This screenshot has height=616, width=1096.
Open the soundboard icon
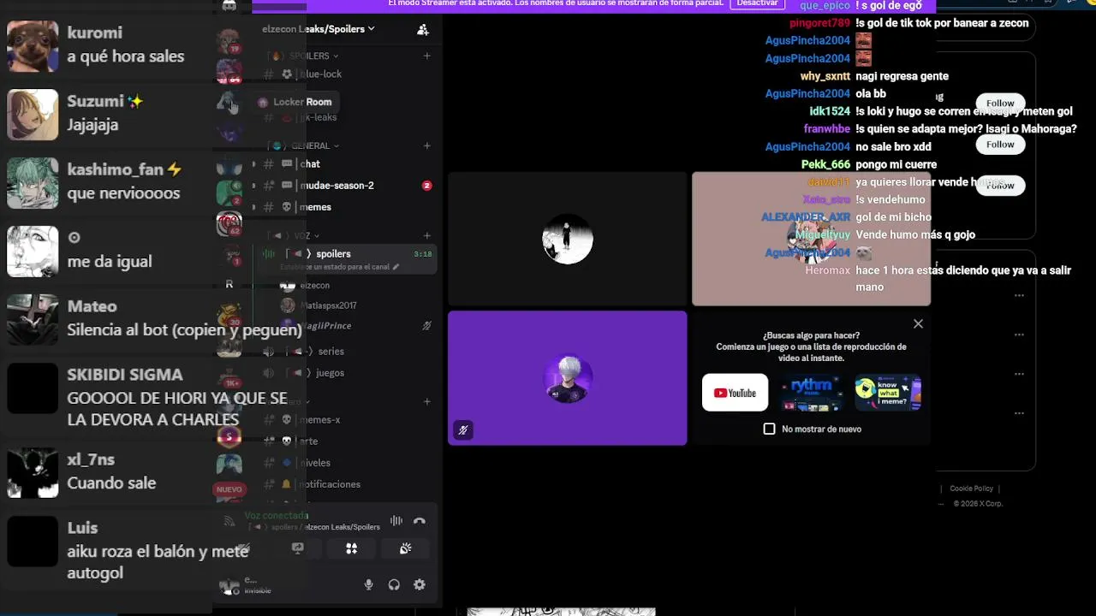coord(405,548)
